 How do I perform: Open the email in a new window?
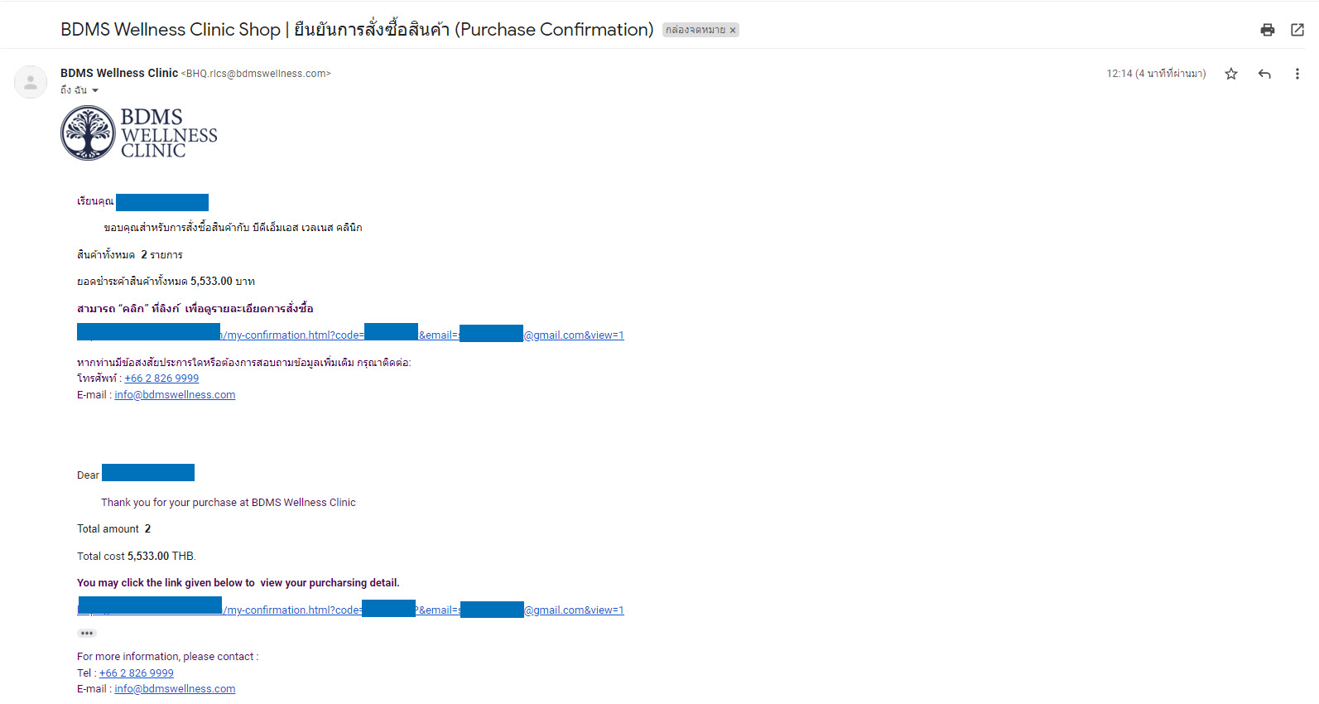(1297, 30)
